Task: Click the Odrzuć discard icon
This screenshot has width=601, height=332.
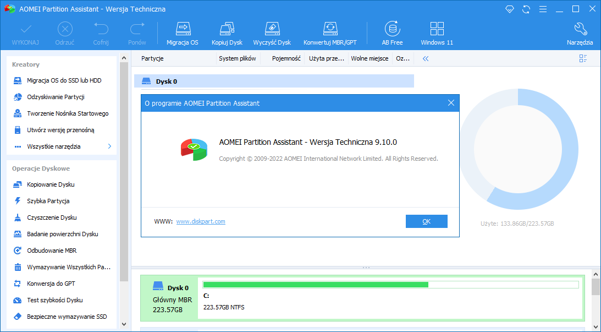Action: (x=65, y=29)
